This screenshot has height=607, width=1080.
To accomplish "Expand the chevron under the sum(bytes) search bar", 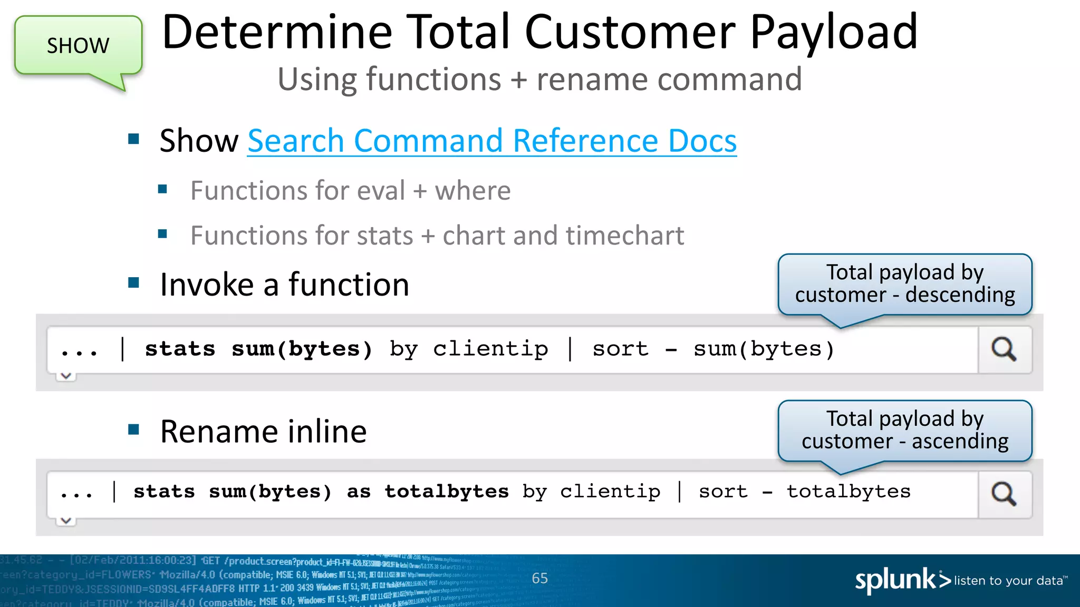I will (x=66, y=376).
